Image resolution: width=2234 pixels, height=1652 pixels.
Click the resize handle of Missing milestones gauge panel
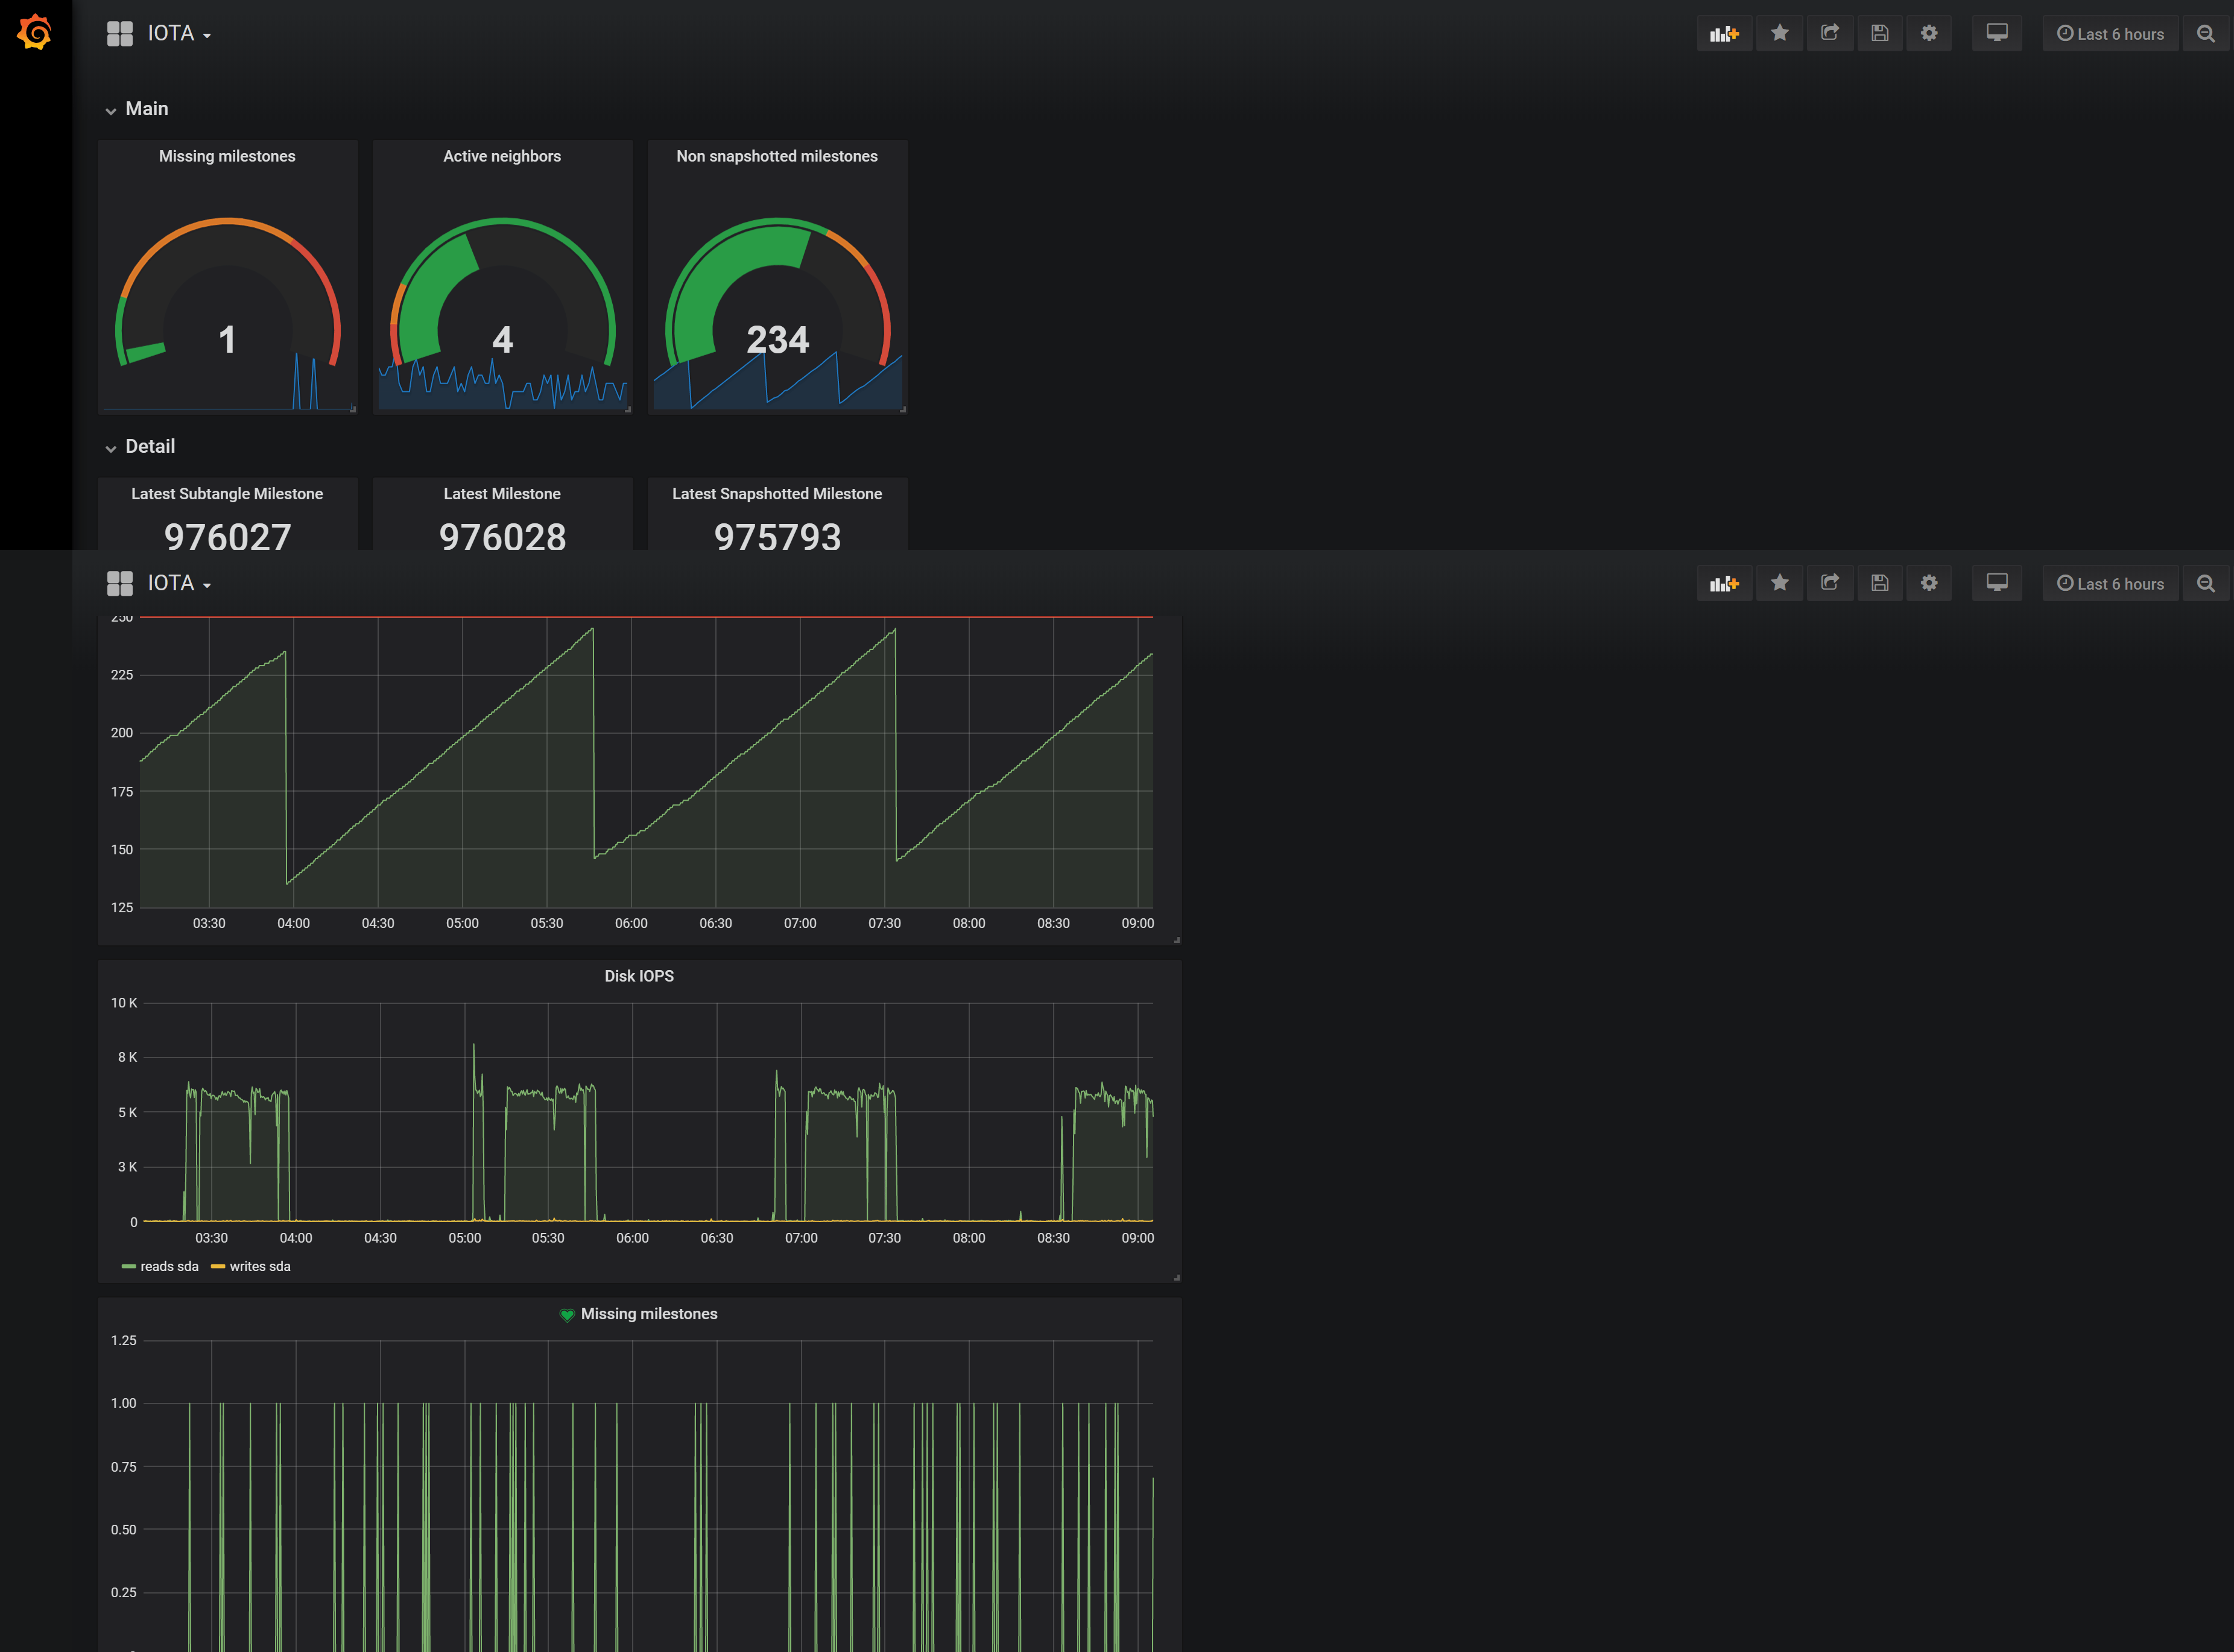coord(353,409)
